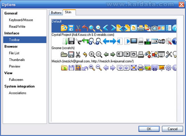The width and height of the screenshot is (186, 136).
Task: Click the crossed tools icon in Gnome row
Action: coord(169,55)
